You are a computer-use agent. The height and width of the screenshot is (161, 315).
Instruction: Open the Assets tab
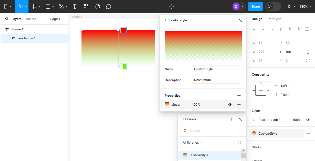point(31,19)
